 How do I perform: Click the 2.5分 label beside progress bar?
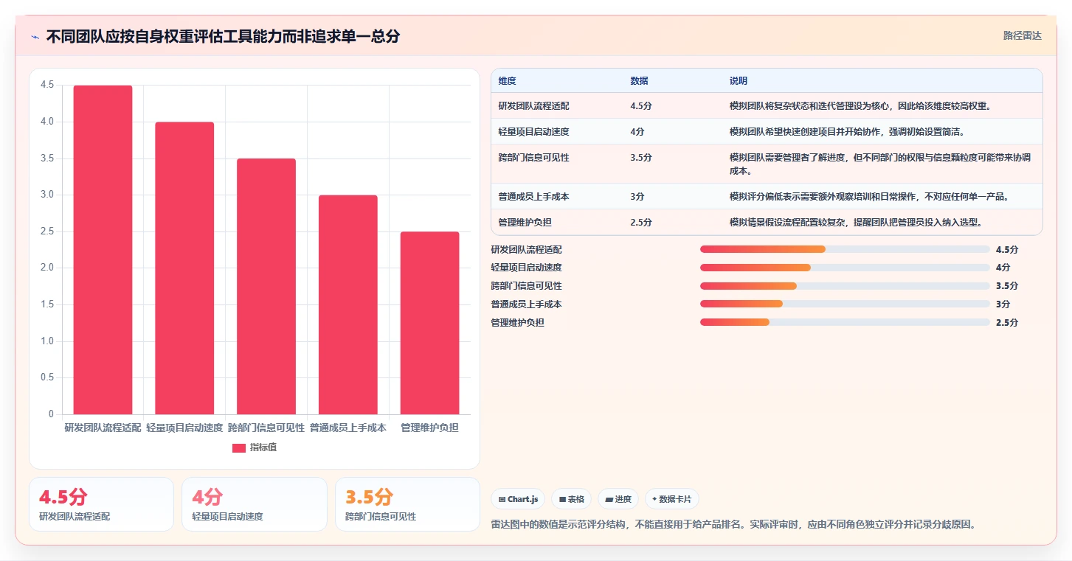tap(1007, 322)
